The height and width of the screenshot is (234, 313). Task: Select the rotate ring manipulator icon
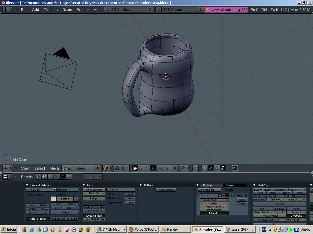coord(147,168)
